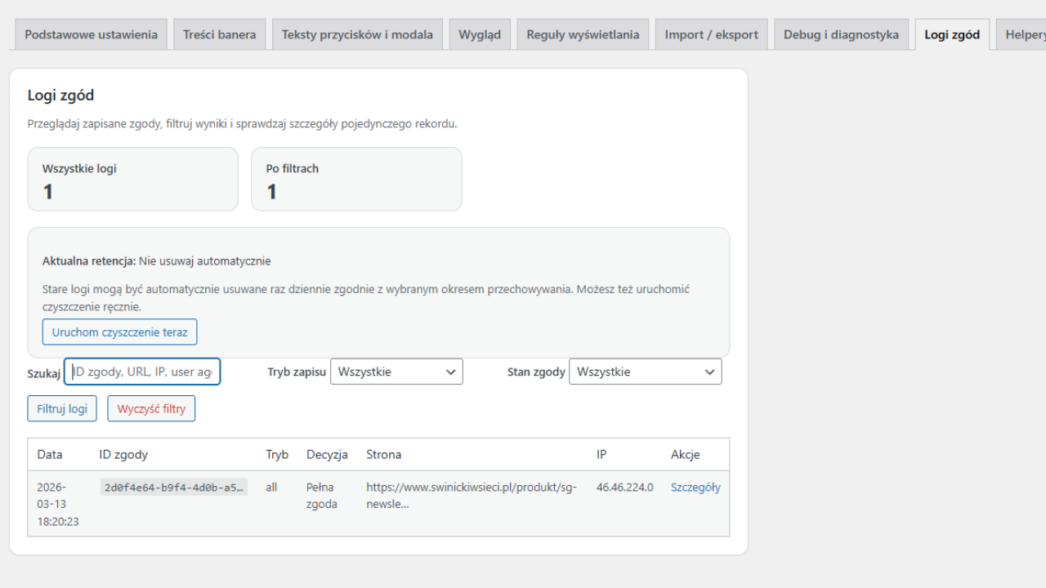Click the Po filtrach summary card
Viewport: 1046px width, 588px height.
click(355, 180)
